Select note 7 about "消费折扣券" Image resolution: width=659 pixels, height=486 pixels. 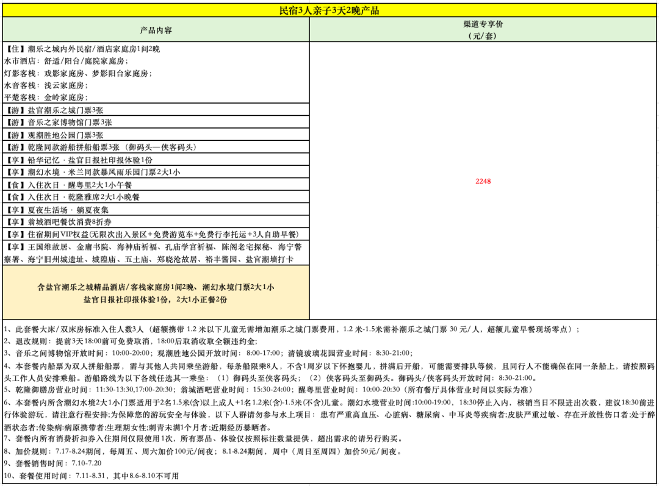pos(204,439)
